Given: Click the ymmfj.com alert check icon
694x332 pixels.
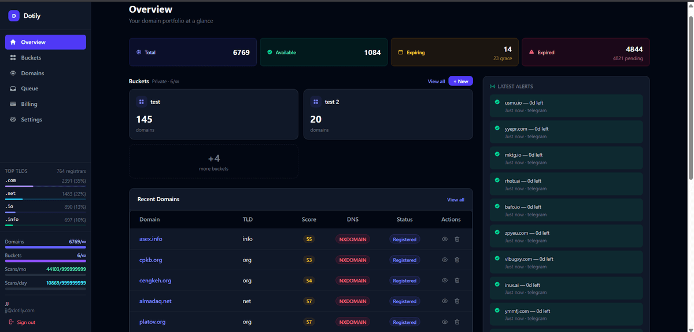Looking at the screenshot, I should (x=497, y=311).
